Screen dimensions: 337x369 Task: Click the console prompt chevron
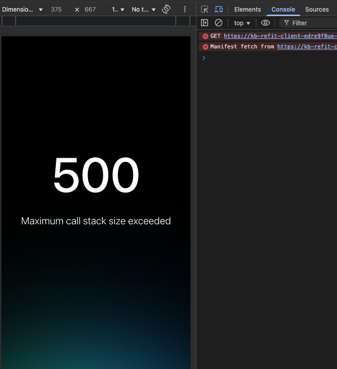pyautogui.click(x=204, y=58)
